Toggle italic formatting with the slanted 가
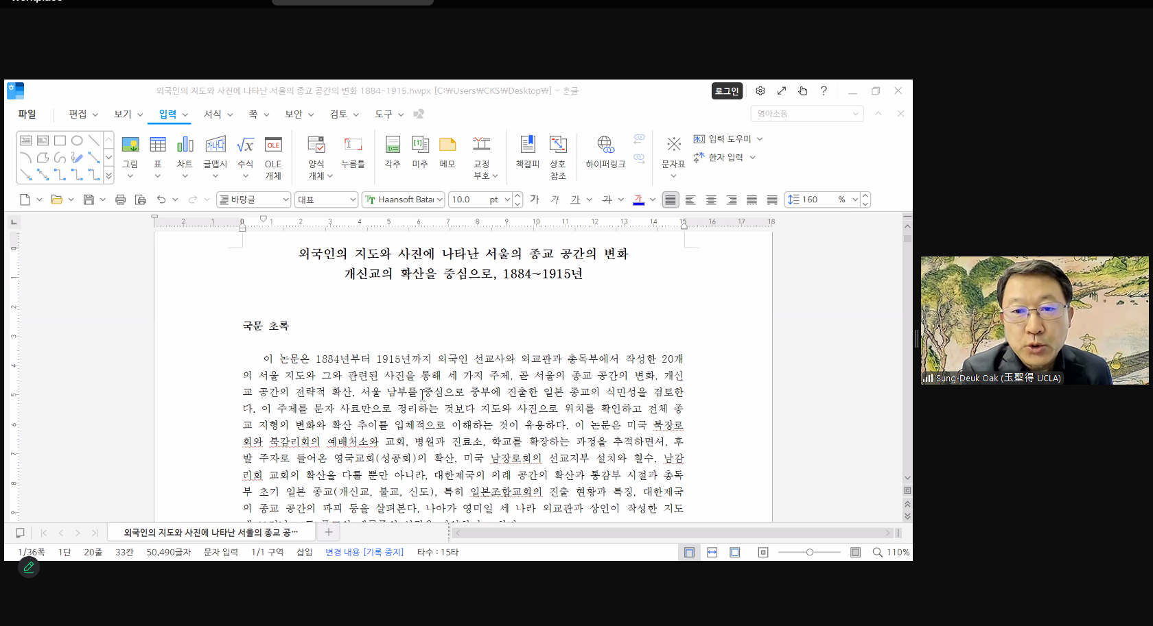The height and width of the screenshot is (626, 1153). click(555, 200)
